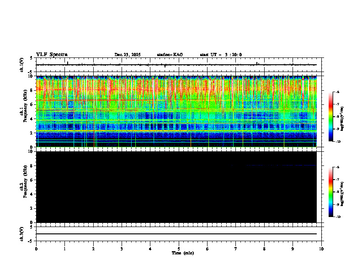Click the ch.1 "Frequency (kHz)" axis label
The image size is (362, 279).
(25, 106)
